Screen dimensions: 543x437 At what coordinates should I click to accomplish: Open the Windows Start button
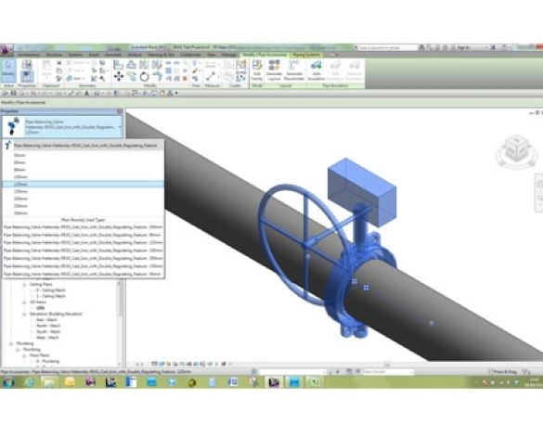[8, 382]
